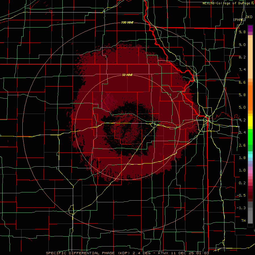Click the 0.2 color scale value
Image resolution: width=255 pixels, height=255 pixels.
click(x=242, y=183)
